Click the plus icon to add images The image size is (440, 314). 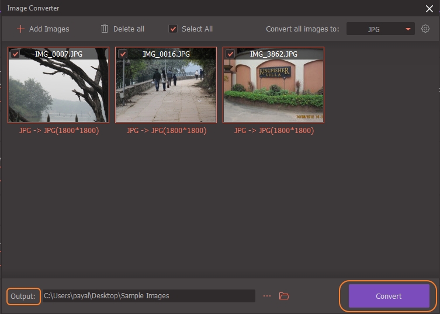[x=21, y=29]
